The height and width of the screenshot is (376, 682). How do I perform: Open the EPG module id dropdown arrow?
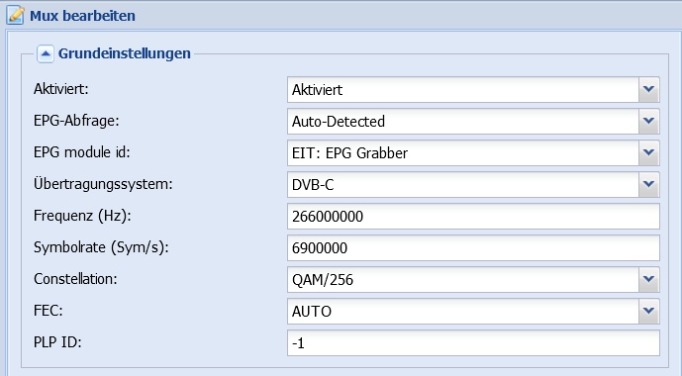pyautogui.click(x=649, y=153)
